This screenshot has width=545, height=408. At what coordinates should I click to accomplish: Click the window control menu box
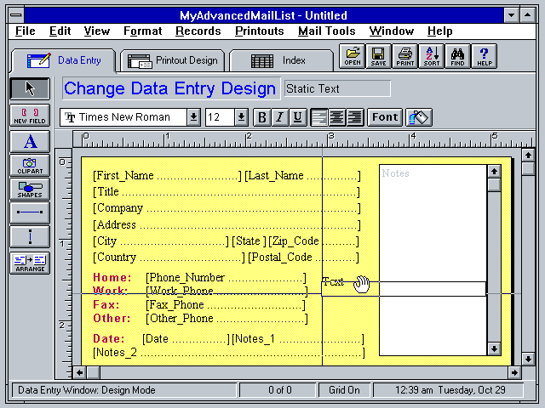pos(15,15)
